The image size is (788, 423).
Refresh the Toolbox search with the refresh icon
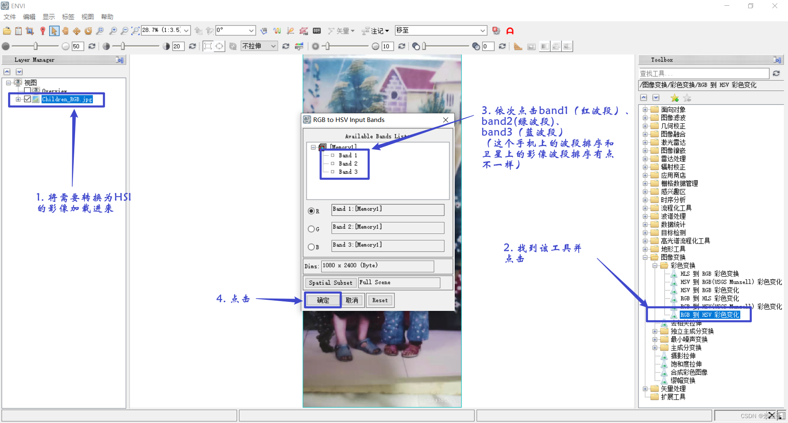tap(776, 74)
